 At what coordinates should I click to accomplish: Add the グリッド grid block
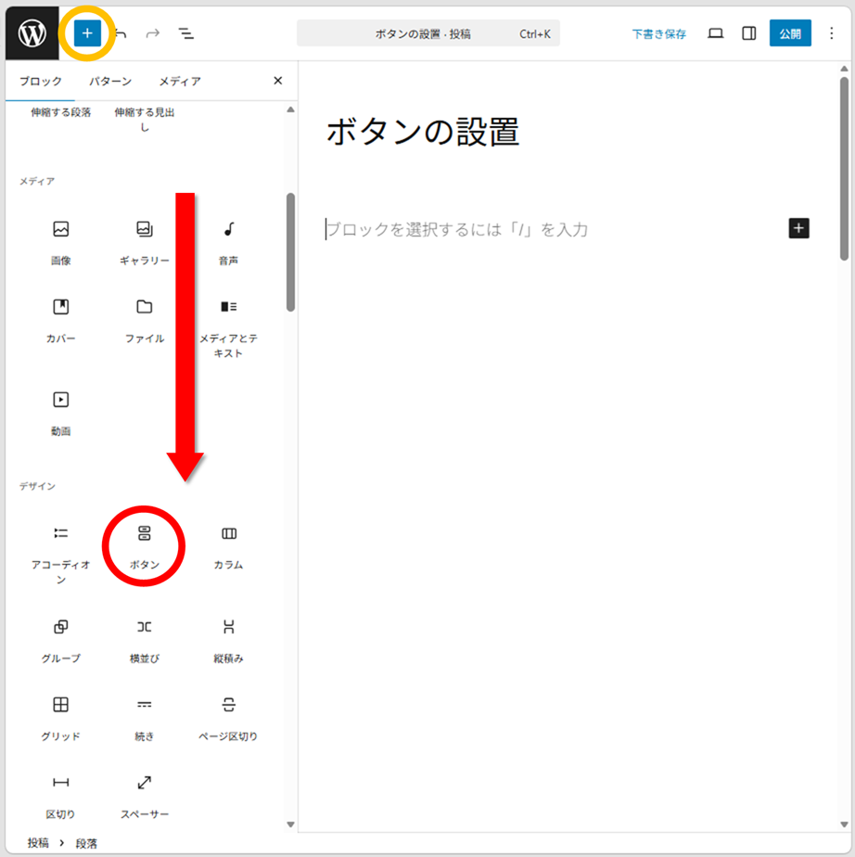click(60, 716)
